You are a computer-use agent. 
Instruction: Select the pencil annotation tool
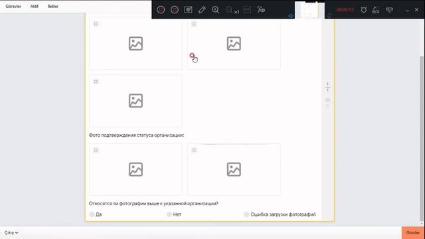202,10
